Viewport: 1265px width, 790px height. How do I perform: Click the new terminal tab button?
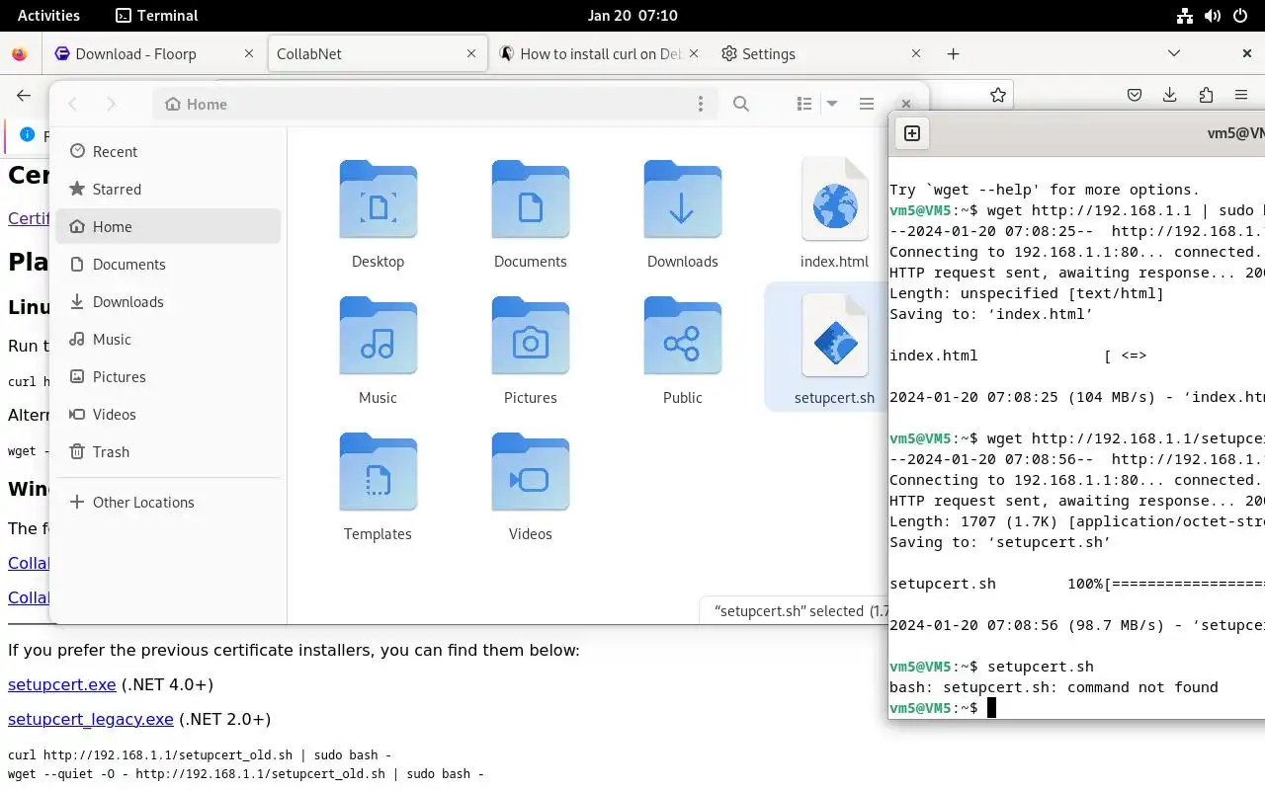point(912,133)
